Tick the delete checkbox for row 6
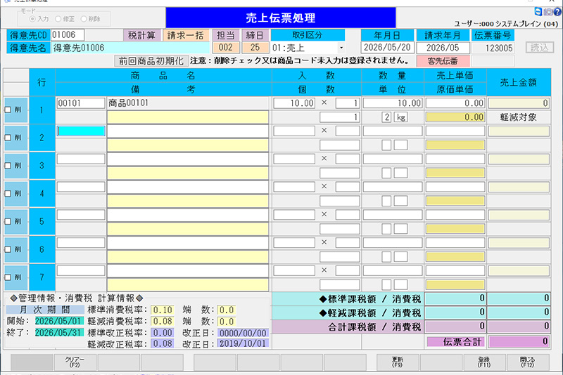The height and width of the screenshot is (375, 563). tap(8, 249)
